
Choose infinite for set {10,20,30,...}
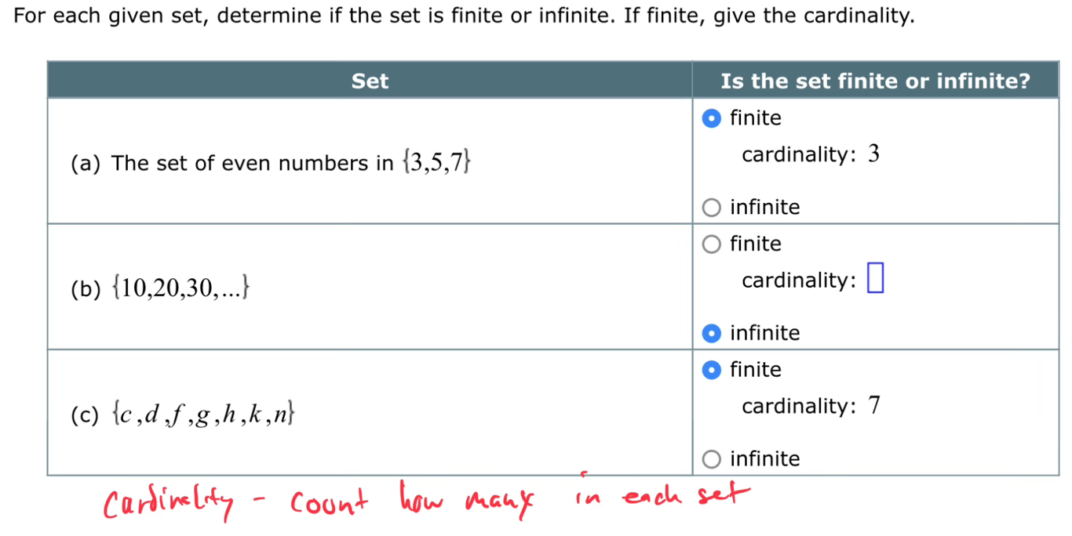pos(711,333)
